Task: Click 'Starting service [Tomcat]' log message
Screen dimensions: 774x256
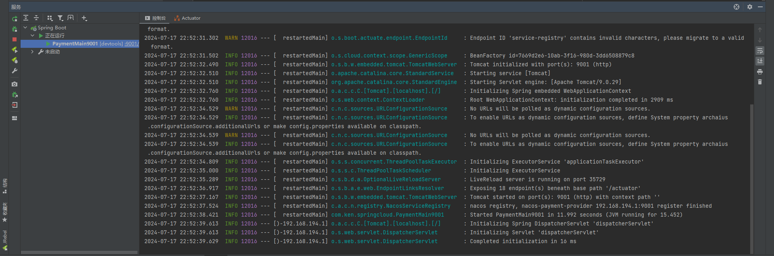Action: tap(510, 73)
